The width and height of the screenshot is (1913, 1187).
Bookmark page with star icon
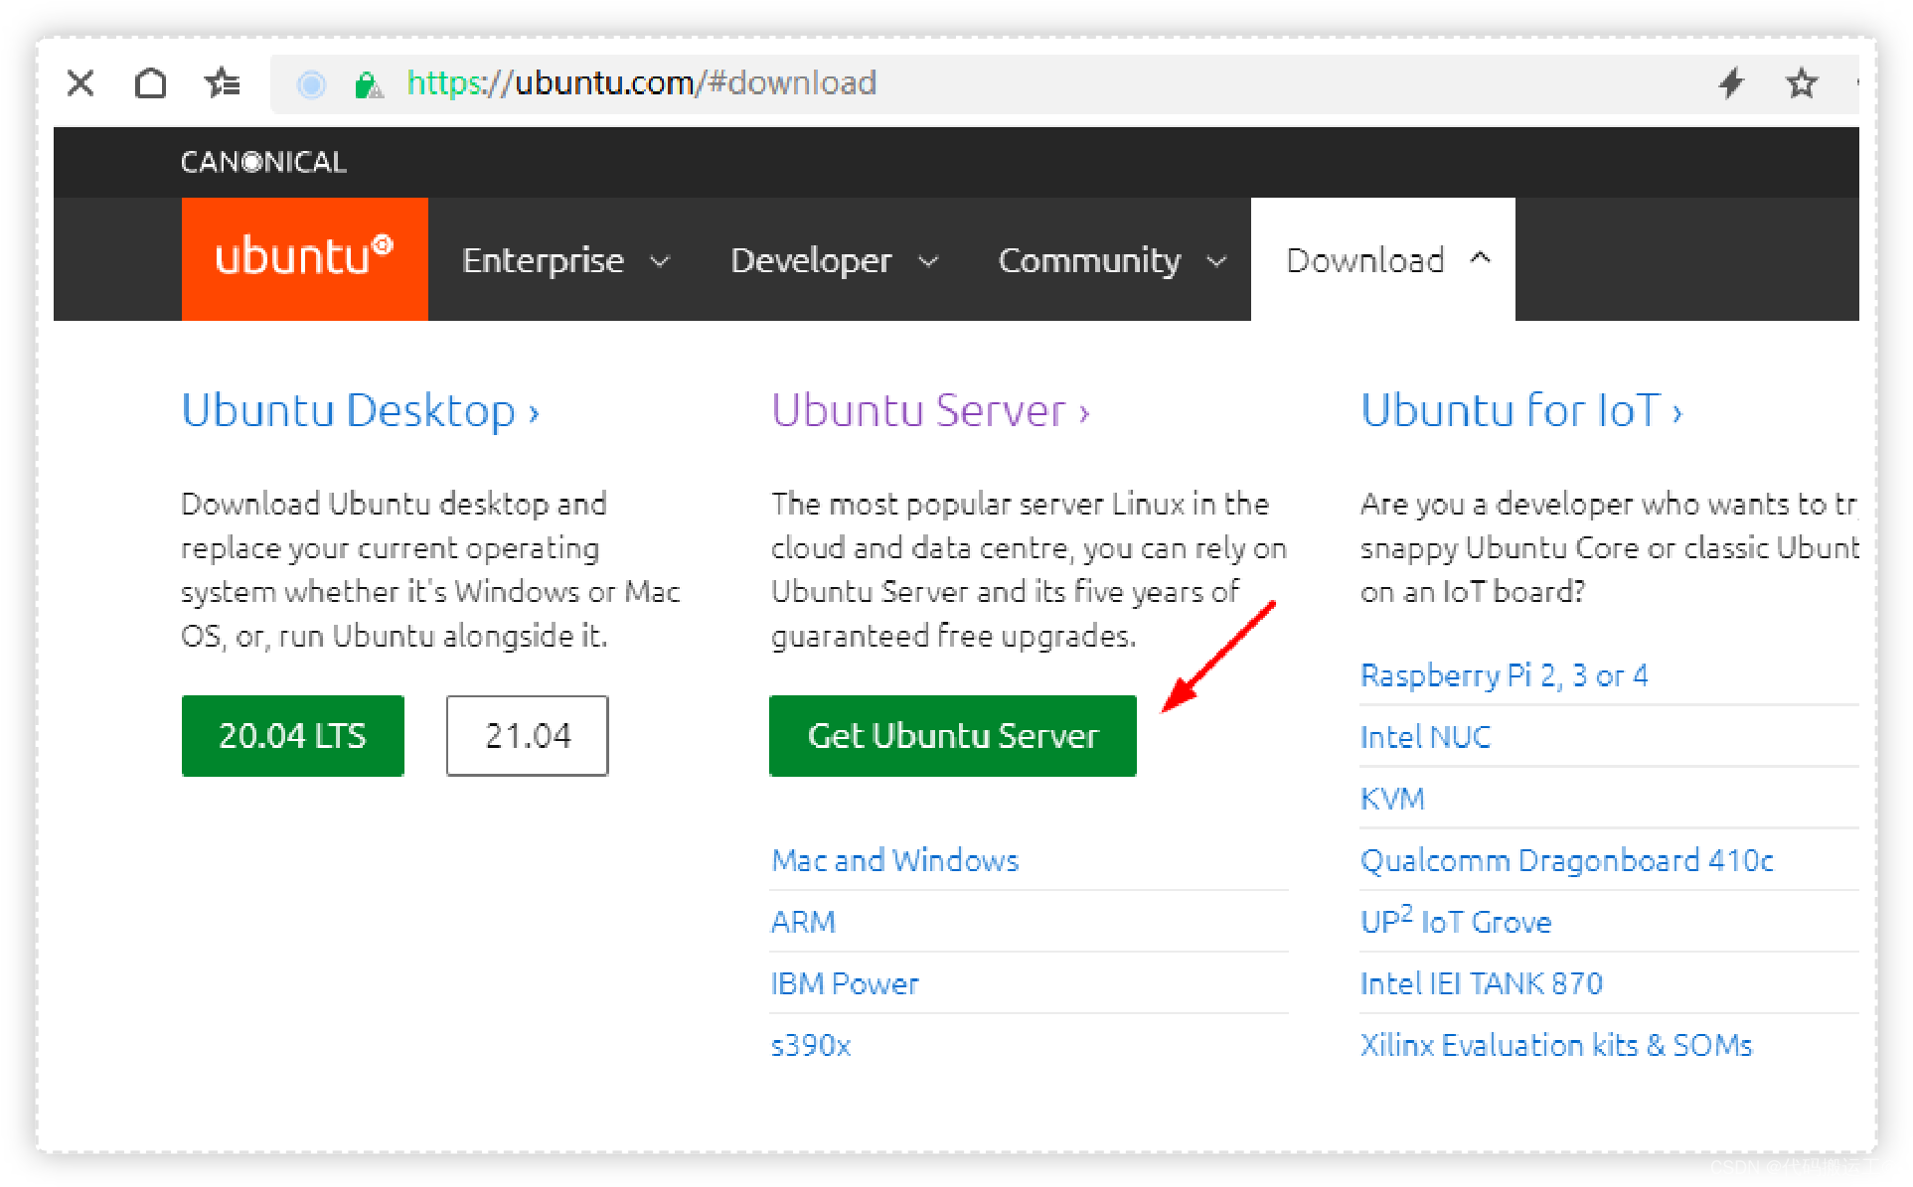pos(1801,83)
